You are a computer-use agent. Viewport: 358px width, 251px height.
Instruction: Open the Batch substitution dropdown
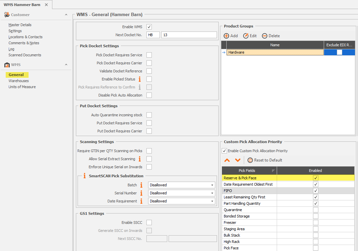coord(212,185)
